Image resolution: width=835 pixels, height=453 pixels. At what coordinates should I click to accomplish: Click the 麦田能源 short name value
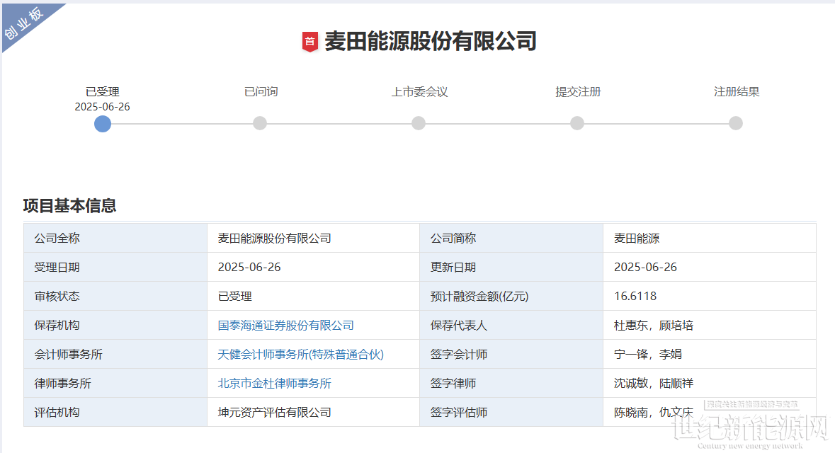click(637, 238)
